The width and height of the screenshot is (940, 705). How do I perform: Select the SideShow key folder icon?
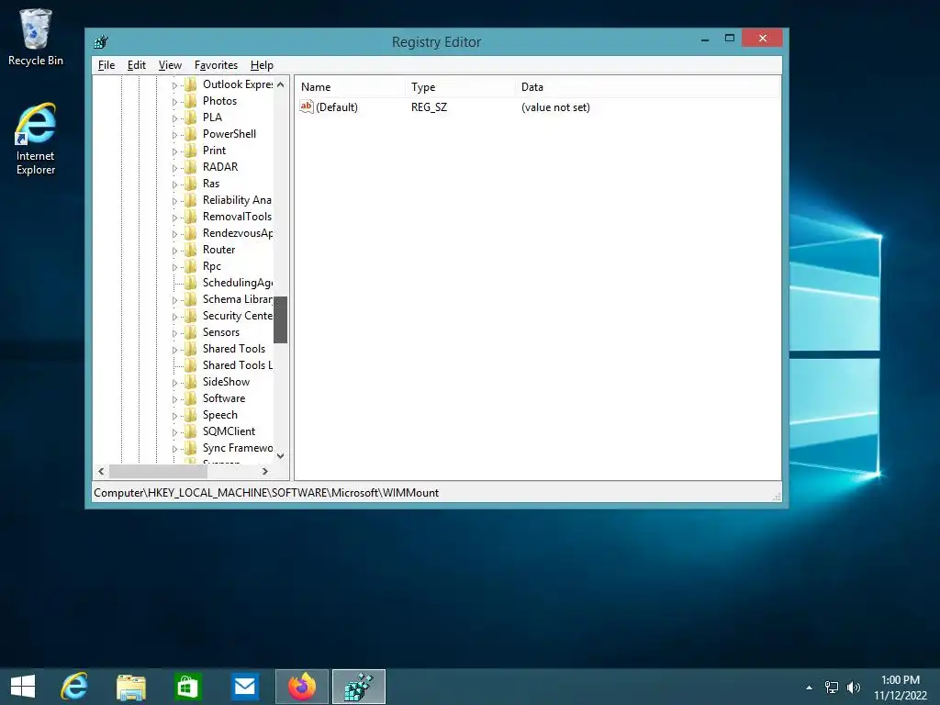pyautogui.click(x=191, y=382)
